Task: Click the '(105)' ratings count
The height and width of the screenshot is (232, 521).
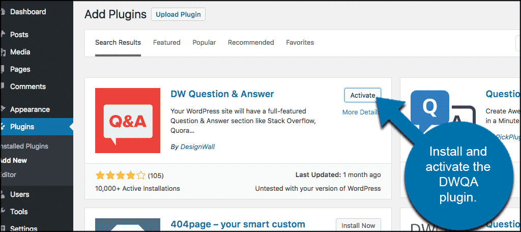Action: (156, 176)
